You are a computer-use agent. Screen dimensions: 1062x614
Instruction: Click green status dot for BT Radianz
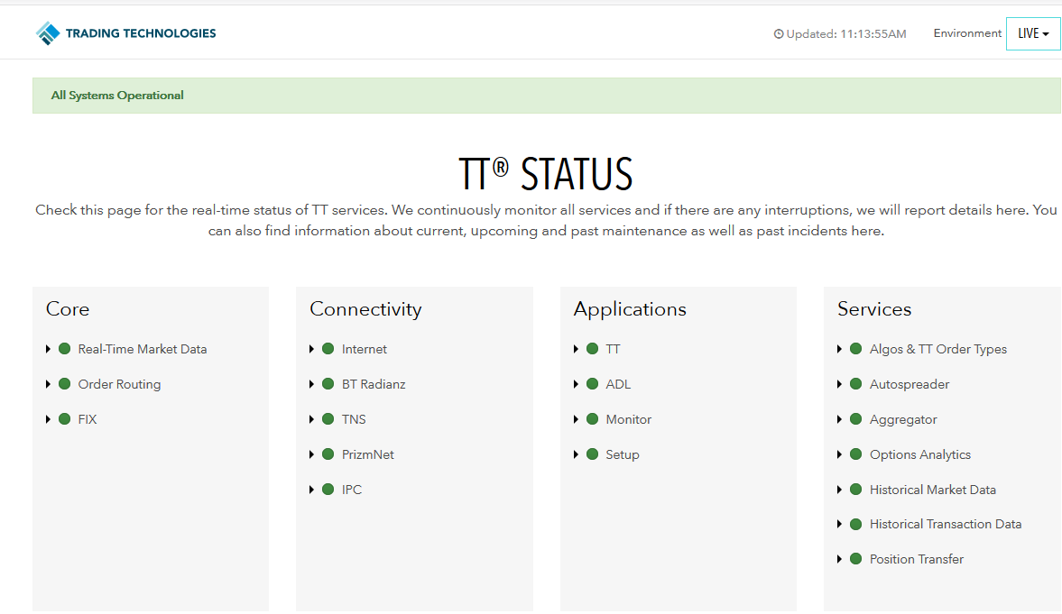(328, 384)
